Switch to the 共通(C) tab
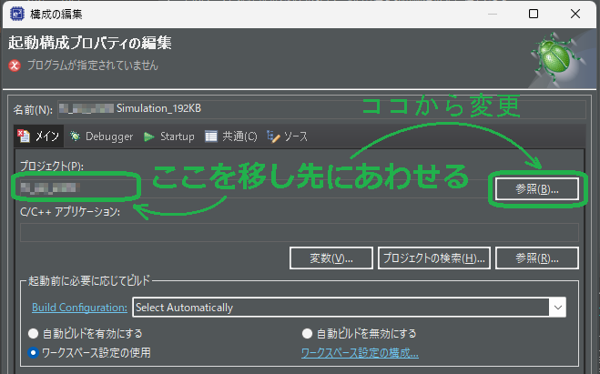Viewport: 600px width, 374px height. 230,136
